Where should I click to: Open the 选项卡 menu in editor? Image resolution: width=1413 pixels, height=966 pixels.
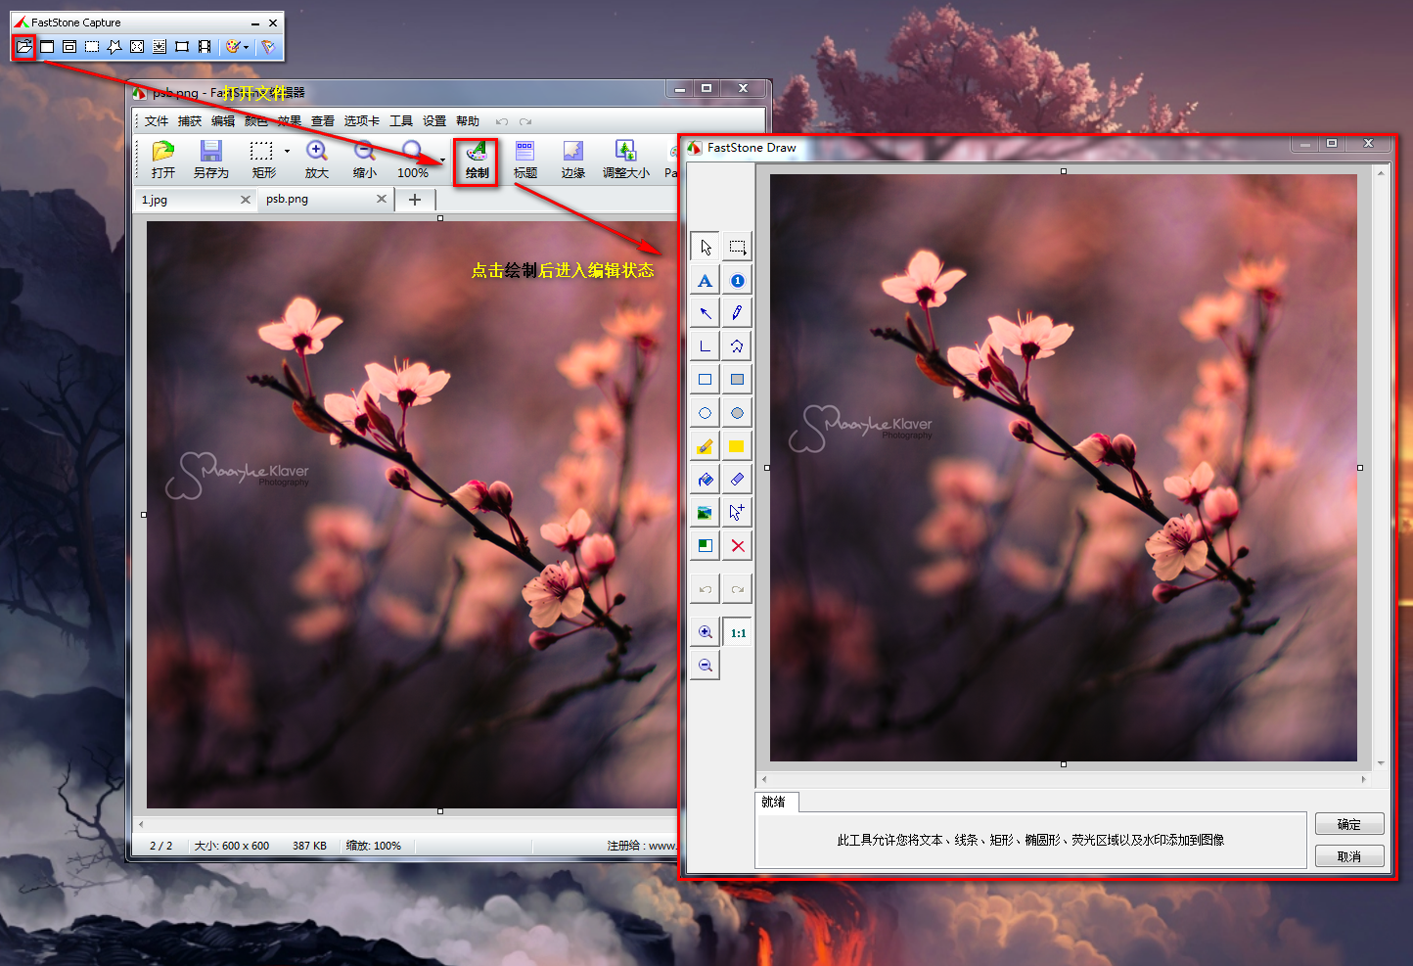362,121
